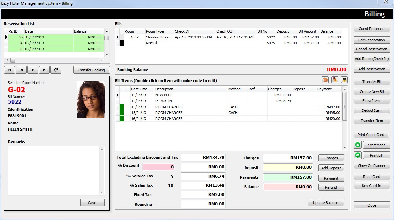This screenshot has width=394, height=220.
Task: Click reservation list scroll up arrow
Action: click(107, 31)
